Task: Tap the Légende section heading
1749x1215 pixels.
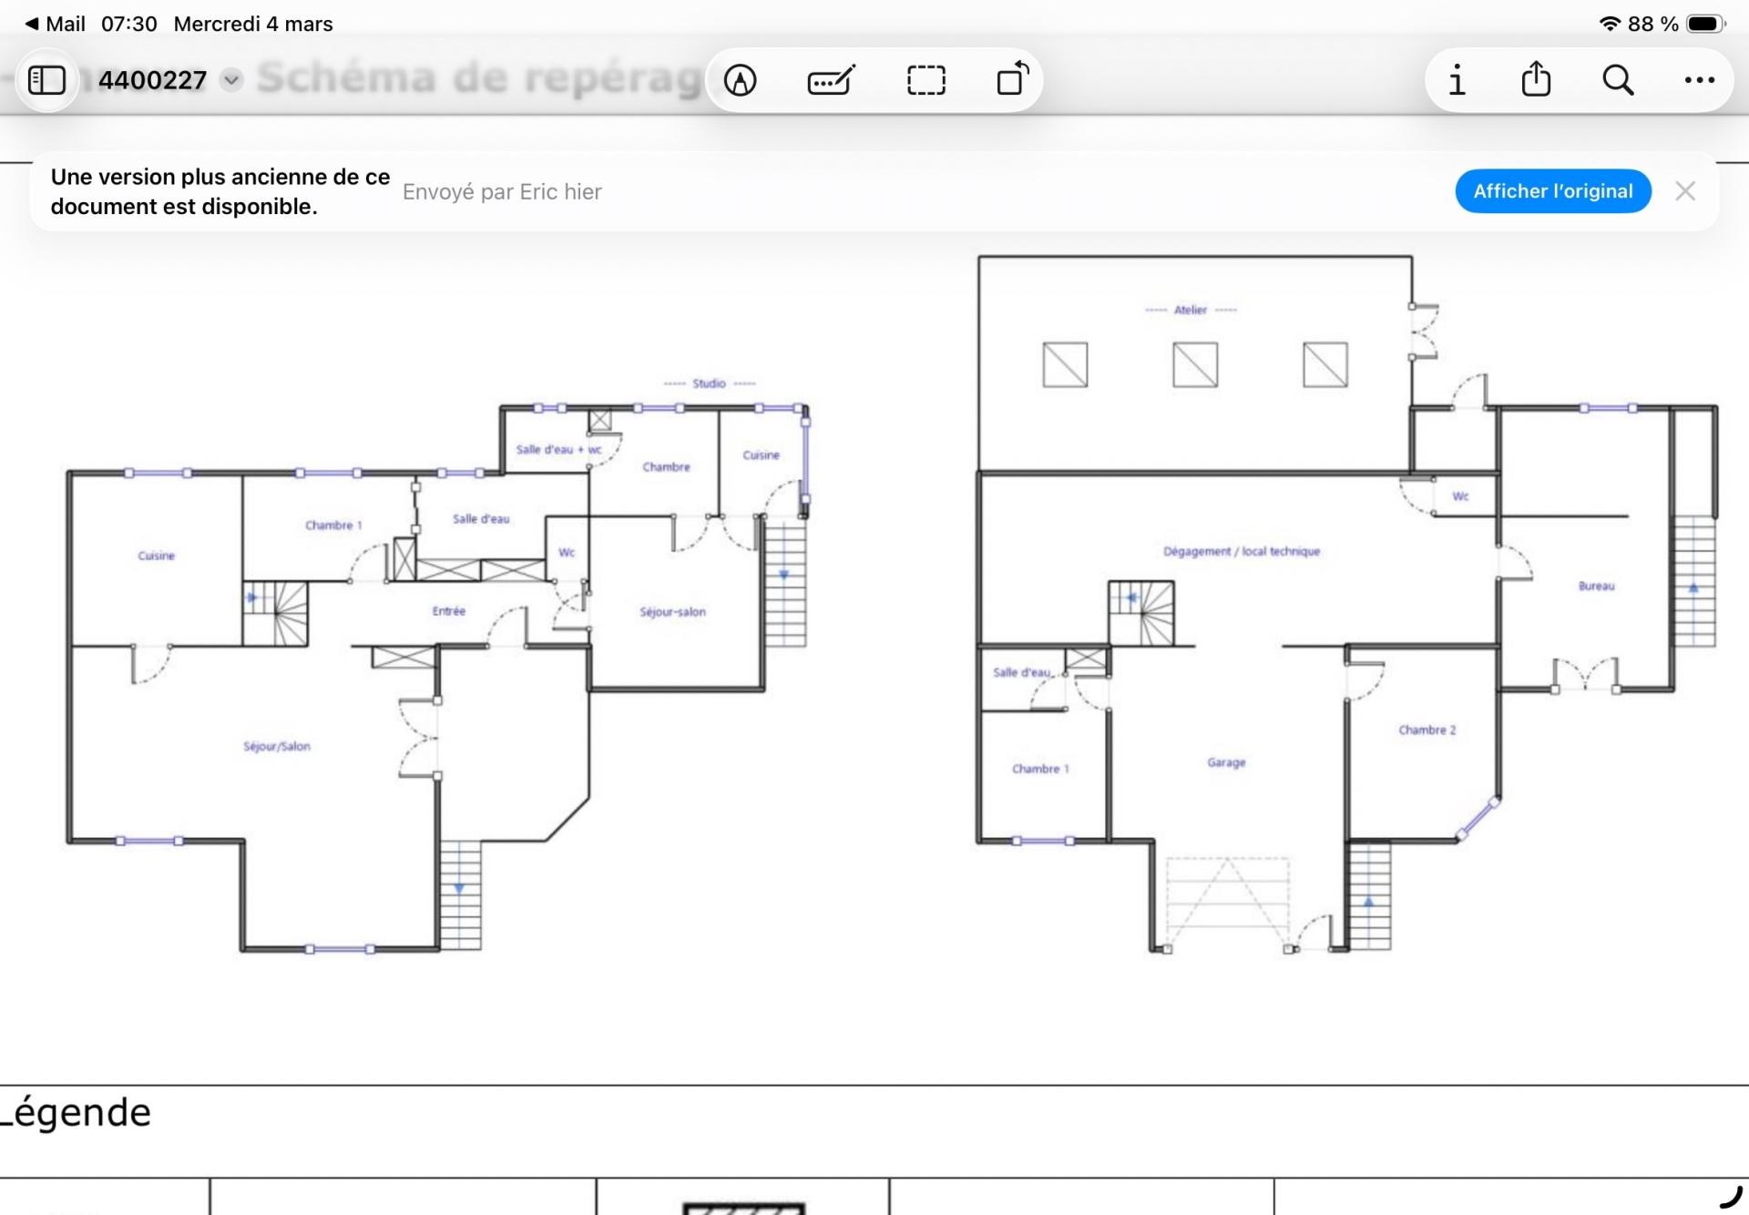Action: [77, 1113]
